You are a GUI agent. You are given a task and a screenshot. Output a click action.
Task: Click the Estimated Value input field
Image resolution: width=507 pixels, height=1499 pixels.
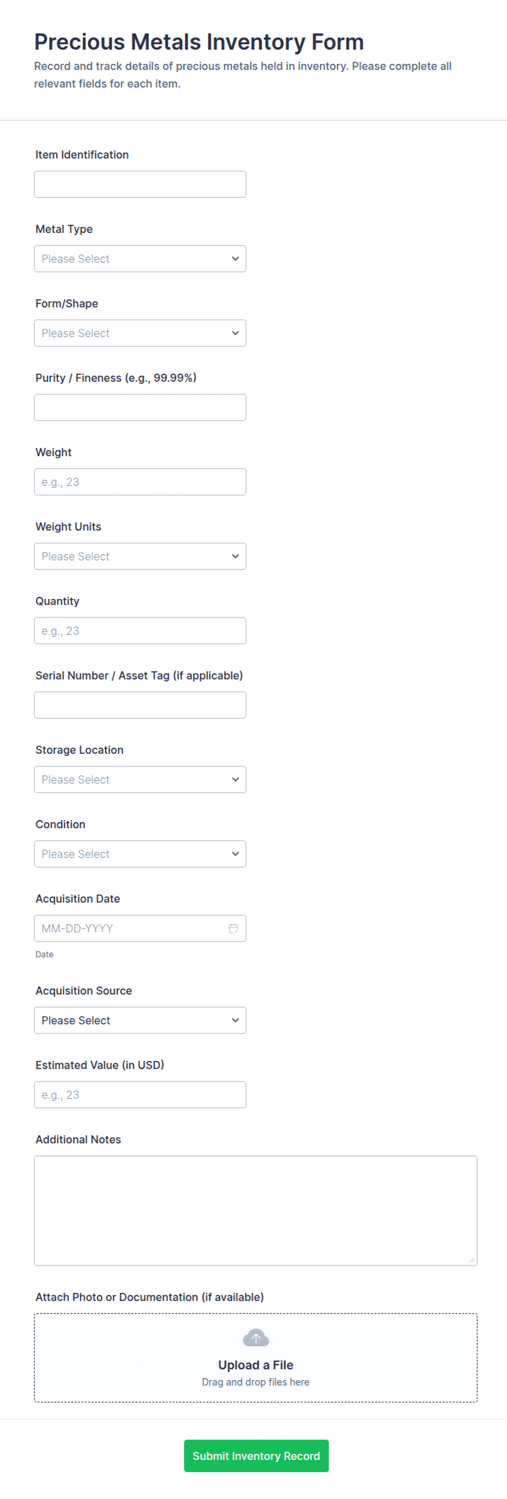pyautogui.click(x=140, y=1095)
